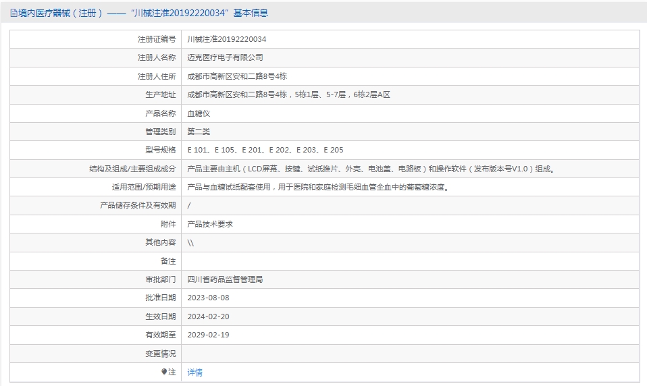Click the attachment 产品技术要求
The width and height of the screenshot is (647, 386).
click(x=210, y=224)
